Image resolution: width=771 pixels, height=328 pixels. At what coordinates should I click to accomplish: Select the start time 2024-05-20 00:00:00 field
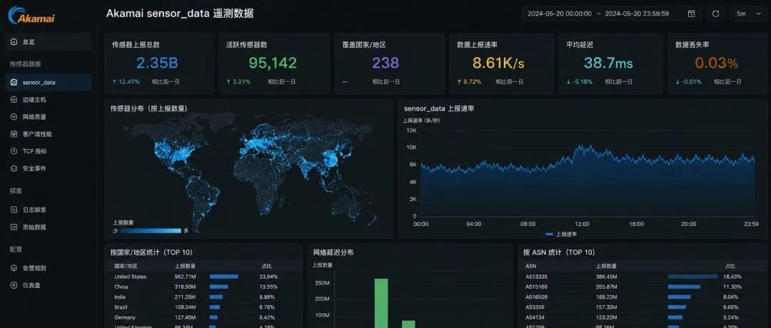(x=560, y=14)
